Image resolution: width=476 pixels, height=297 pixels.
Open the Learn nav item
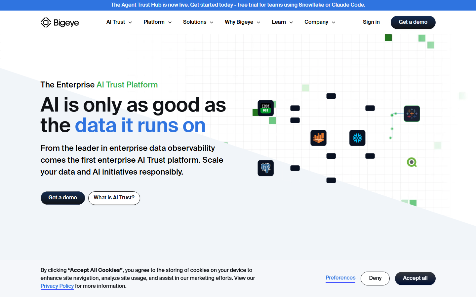(279, 22)
